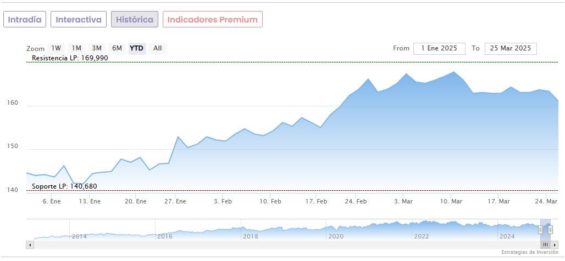565x261 pixels.
Task: Set zoom range to 1M
Action: pyautogui.click(x=76, y=48)
